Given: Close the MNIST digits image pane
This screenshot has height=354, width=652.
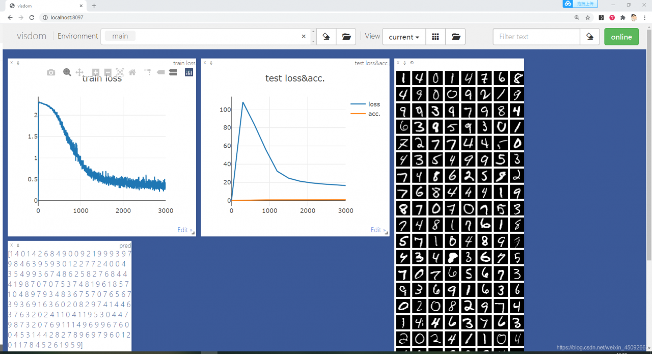Looking at the screenshot, I should tap(398, 63).
